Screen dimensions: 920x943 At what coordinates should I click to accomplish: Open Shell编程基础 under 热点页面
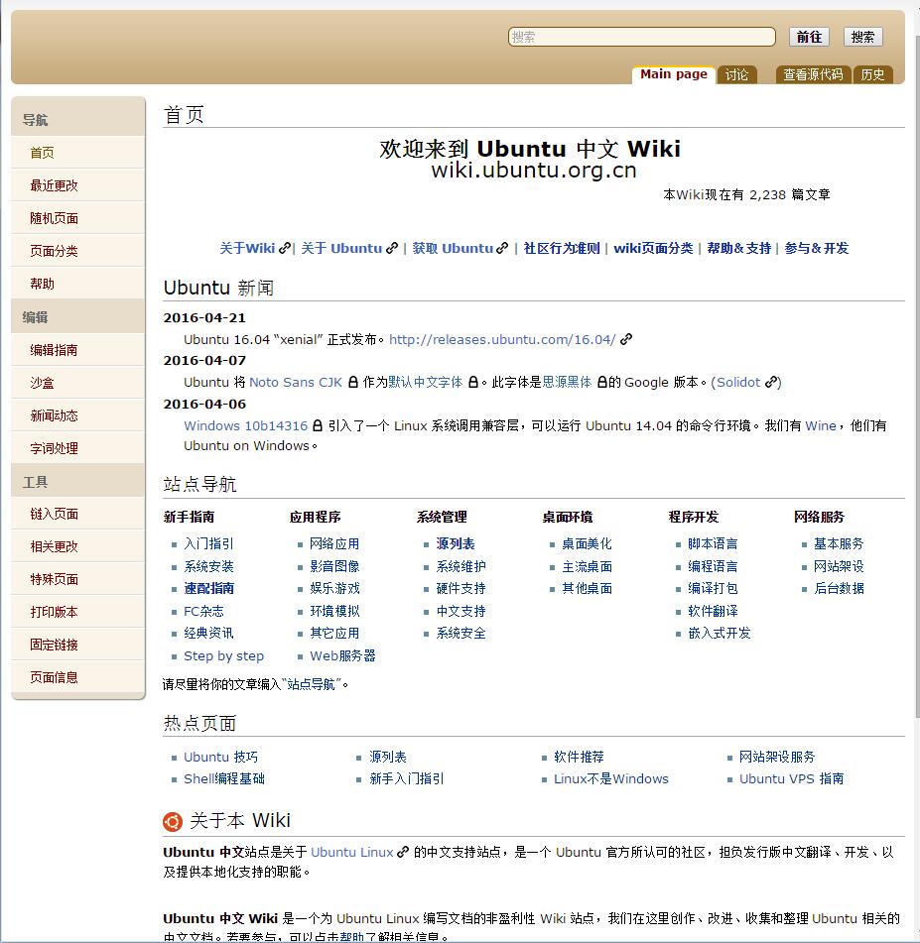pos(224,778)
